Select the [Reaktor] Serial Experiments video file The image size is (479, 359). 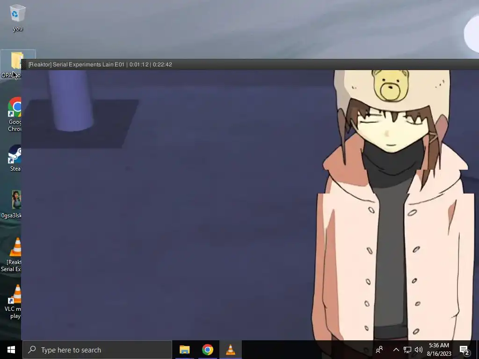click(x=11, y=255)
